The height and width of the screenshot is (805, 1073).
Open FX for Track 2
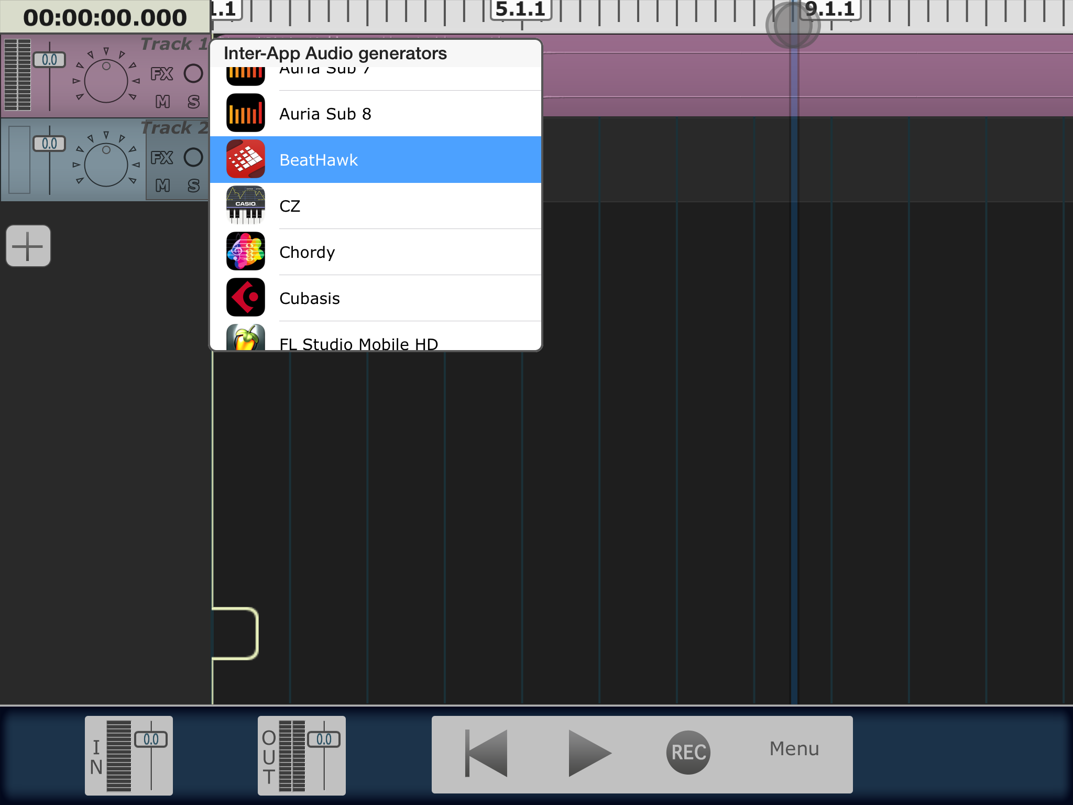pos(162,158)
